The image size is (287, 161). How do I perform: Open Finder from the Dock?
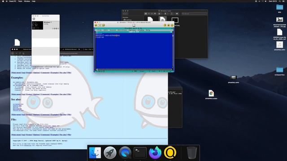[95, 153]
